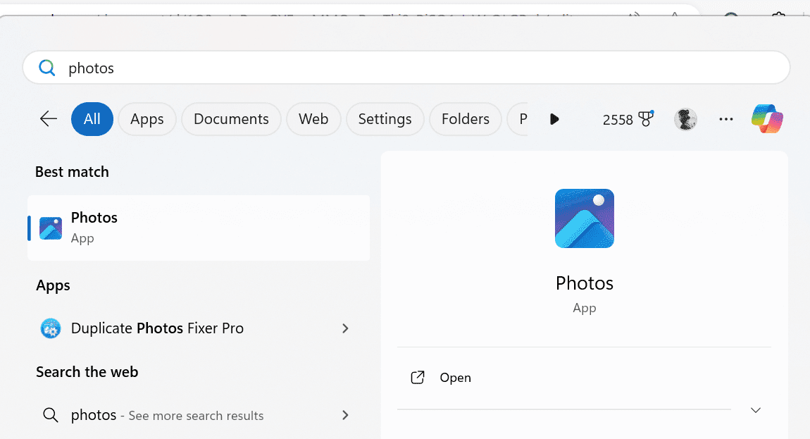
Task: Open the three-dots options menu
Action: [725, 120]
